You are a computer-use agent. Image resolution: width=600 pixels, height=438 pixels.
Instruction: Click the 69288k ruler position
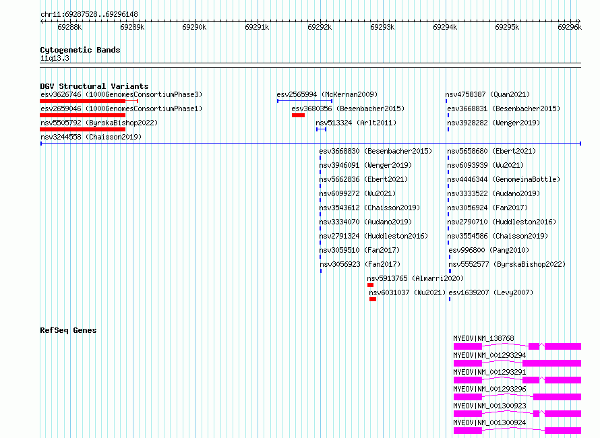coord(69,27)
